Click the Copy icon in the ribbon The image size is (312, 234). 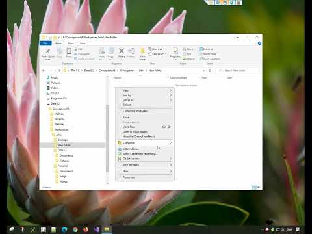pos(60,53)
